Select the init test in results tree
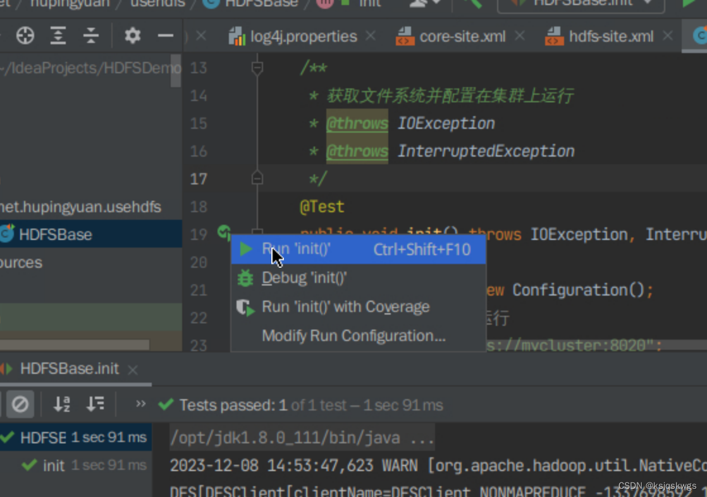Viewport: 707px width, 497px height. (x=54, y=465)
